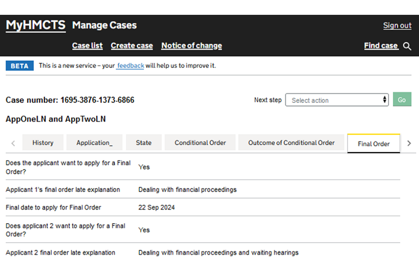Select the Final Order tab
Image resolution: width=419 pixels, height=279 pixels.
tap(374, 143)
